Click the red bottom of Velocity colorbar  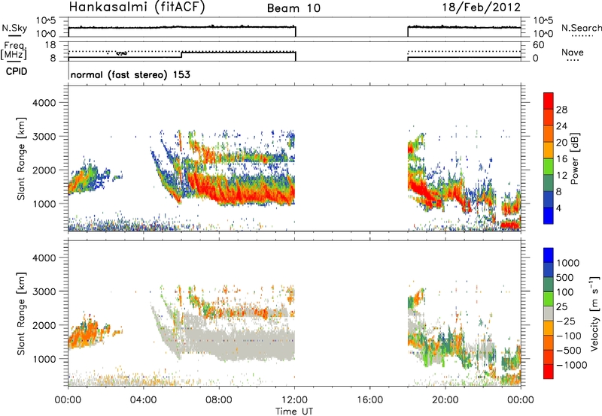[549, 372]
